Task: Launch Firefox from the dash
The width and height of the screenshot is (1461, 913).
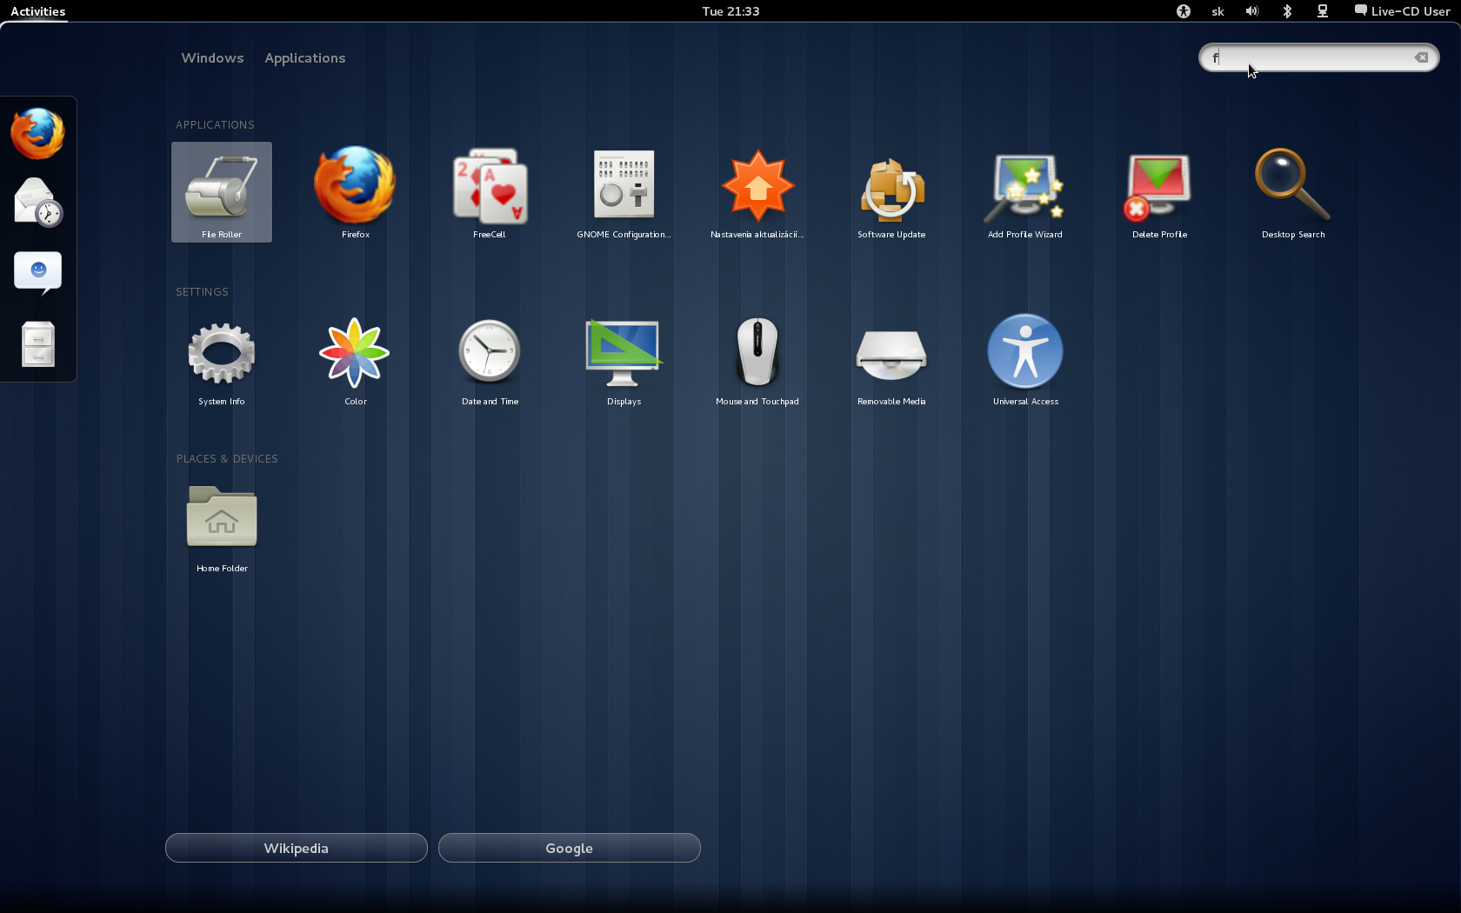Action: [37, 133]
